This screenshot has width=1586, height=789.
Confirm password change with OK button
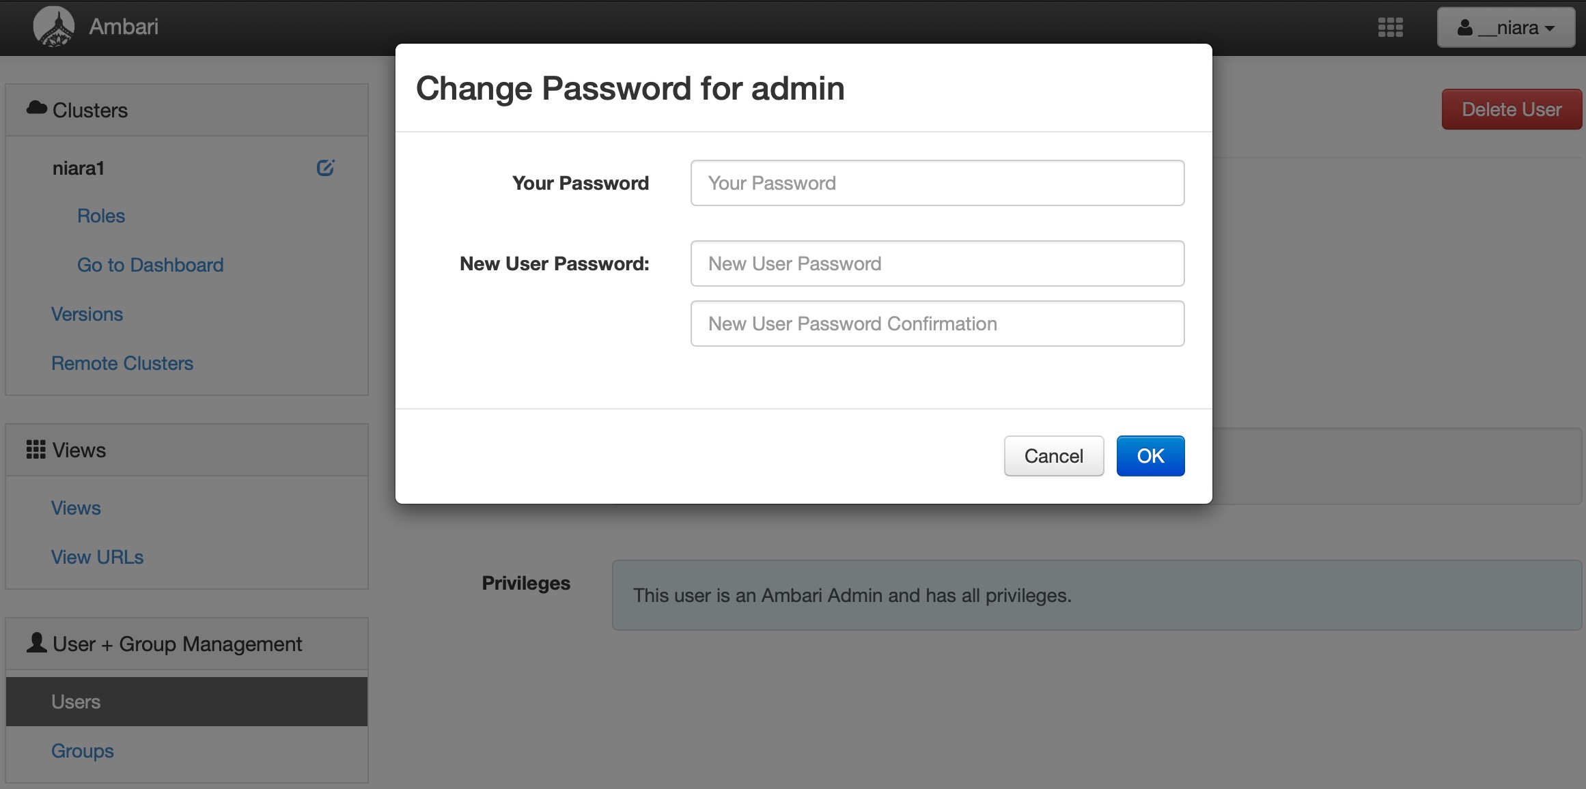[x=1150, y=456]
